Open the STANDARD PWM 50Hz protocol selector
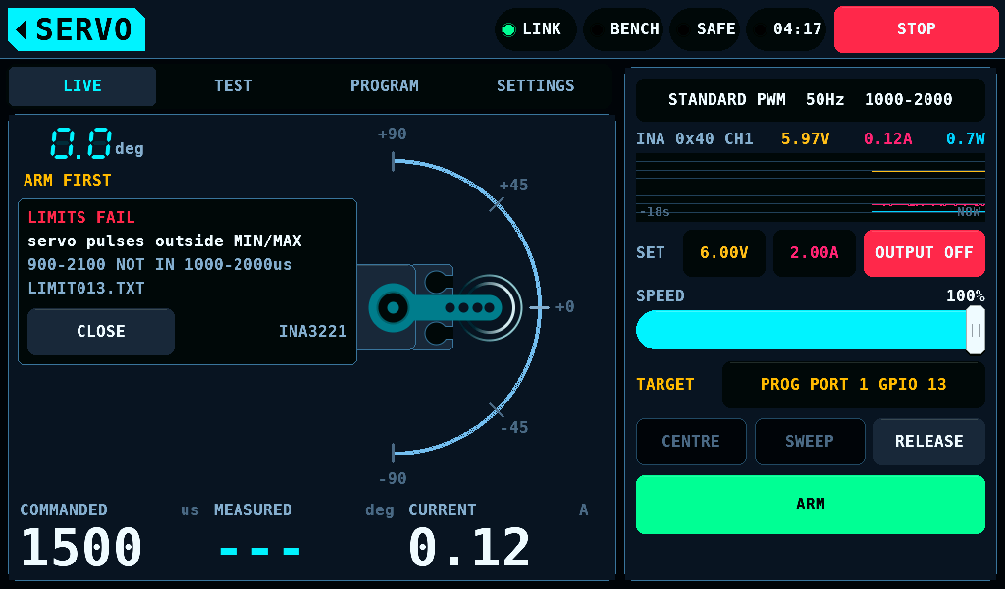1005x589 pixels. (x=810, y=100)
